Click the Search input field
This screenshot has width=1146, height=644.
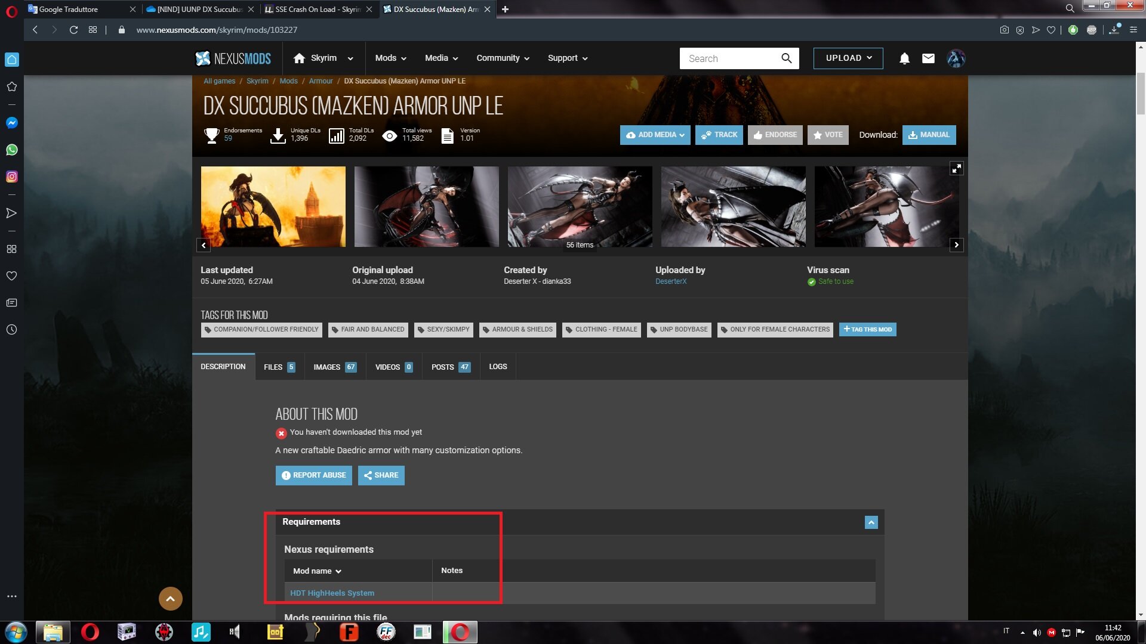(729, 58)
